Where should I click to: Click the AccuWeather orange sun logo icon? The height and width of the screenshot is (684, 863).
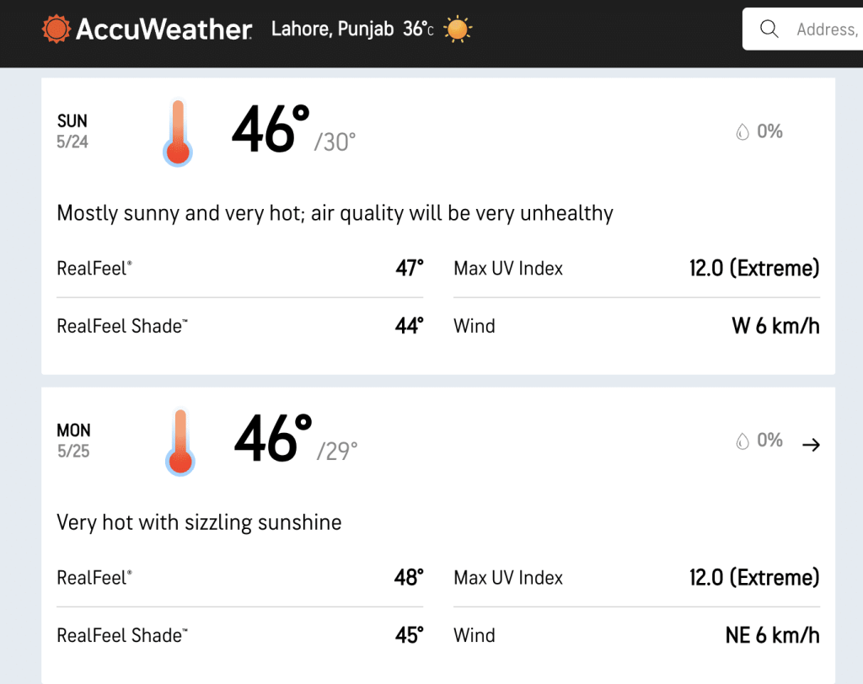[x=56, y=29]
